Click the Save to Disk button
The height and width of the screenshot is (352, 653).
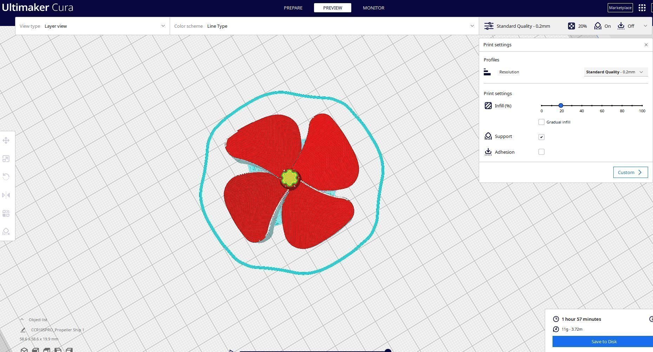pyautogui.click(x=603, y=341)
